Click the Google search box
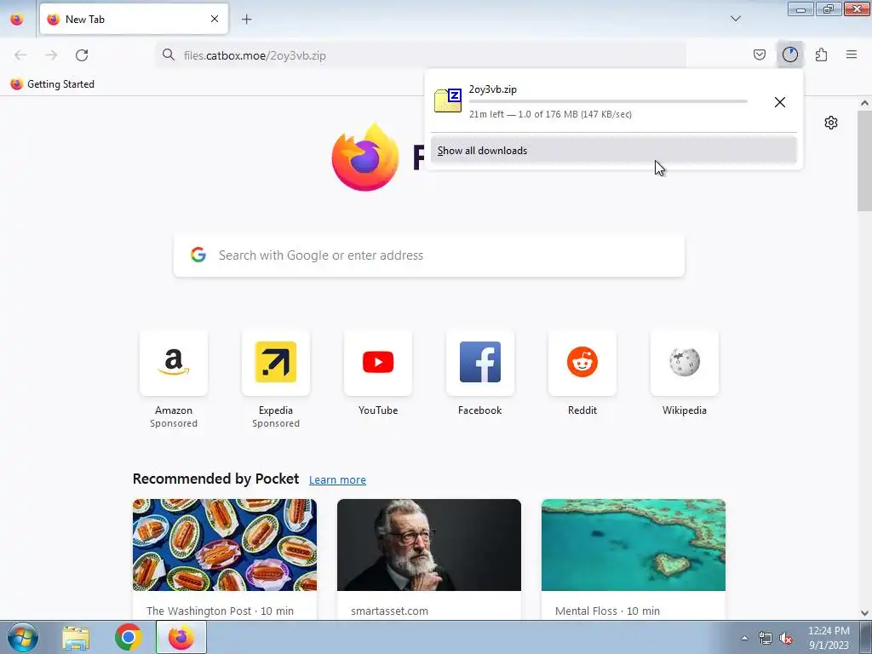Viewport: 872px width, 654px height. coord(429,255)
